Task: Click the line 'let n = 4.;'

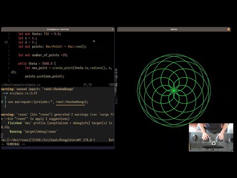Action: [28, 38]
